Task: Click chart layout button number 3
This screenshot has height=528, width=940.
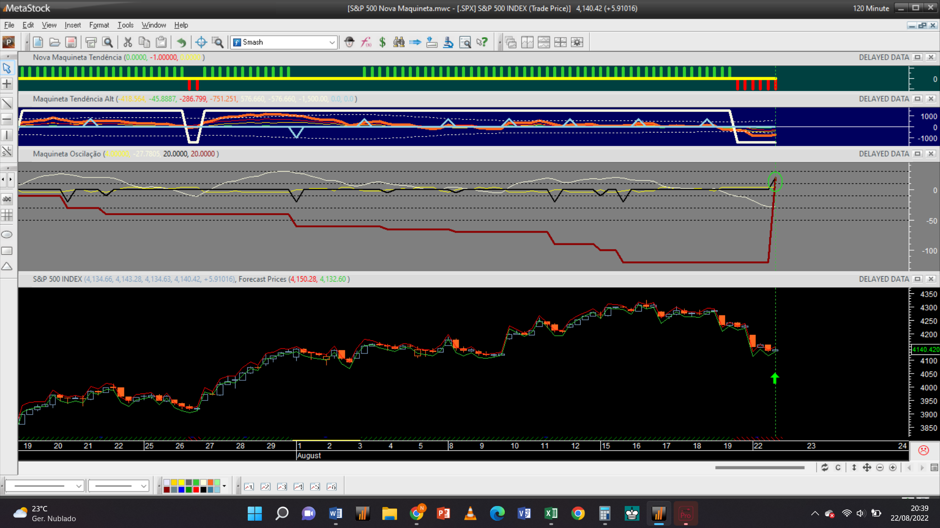Action: 282,487
